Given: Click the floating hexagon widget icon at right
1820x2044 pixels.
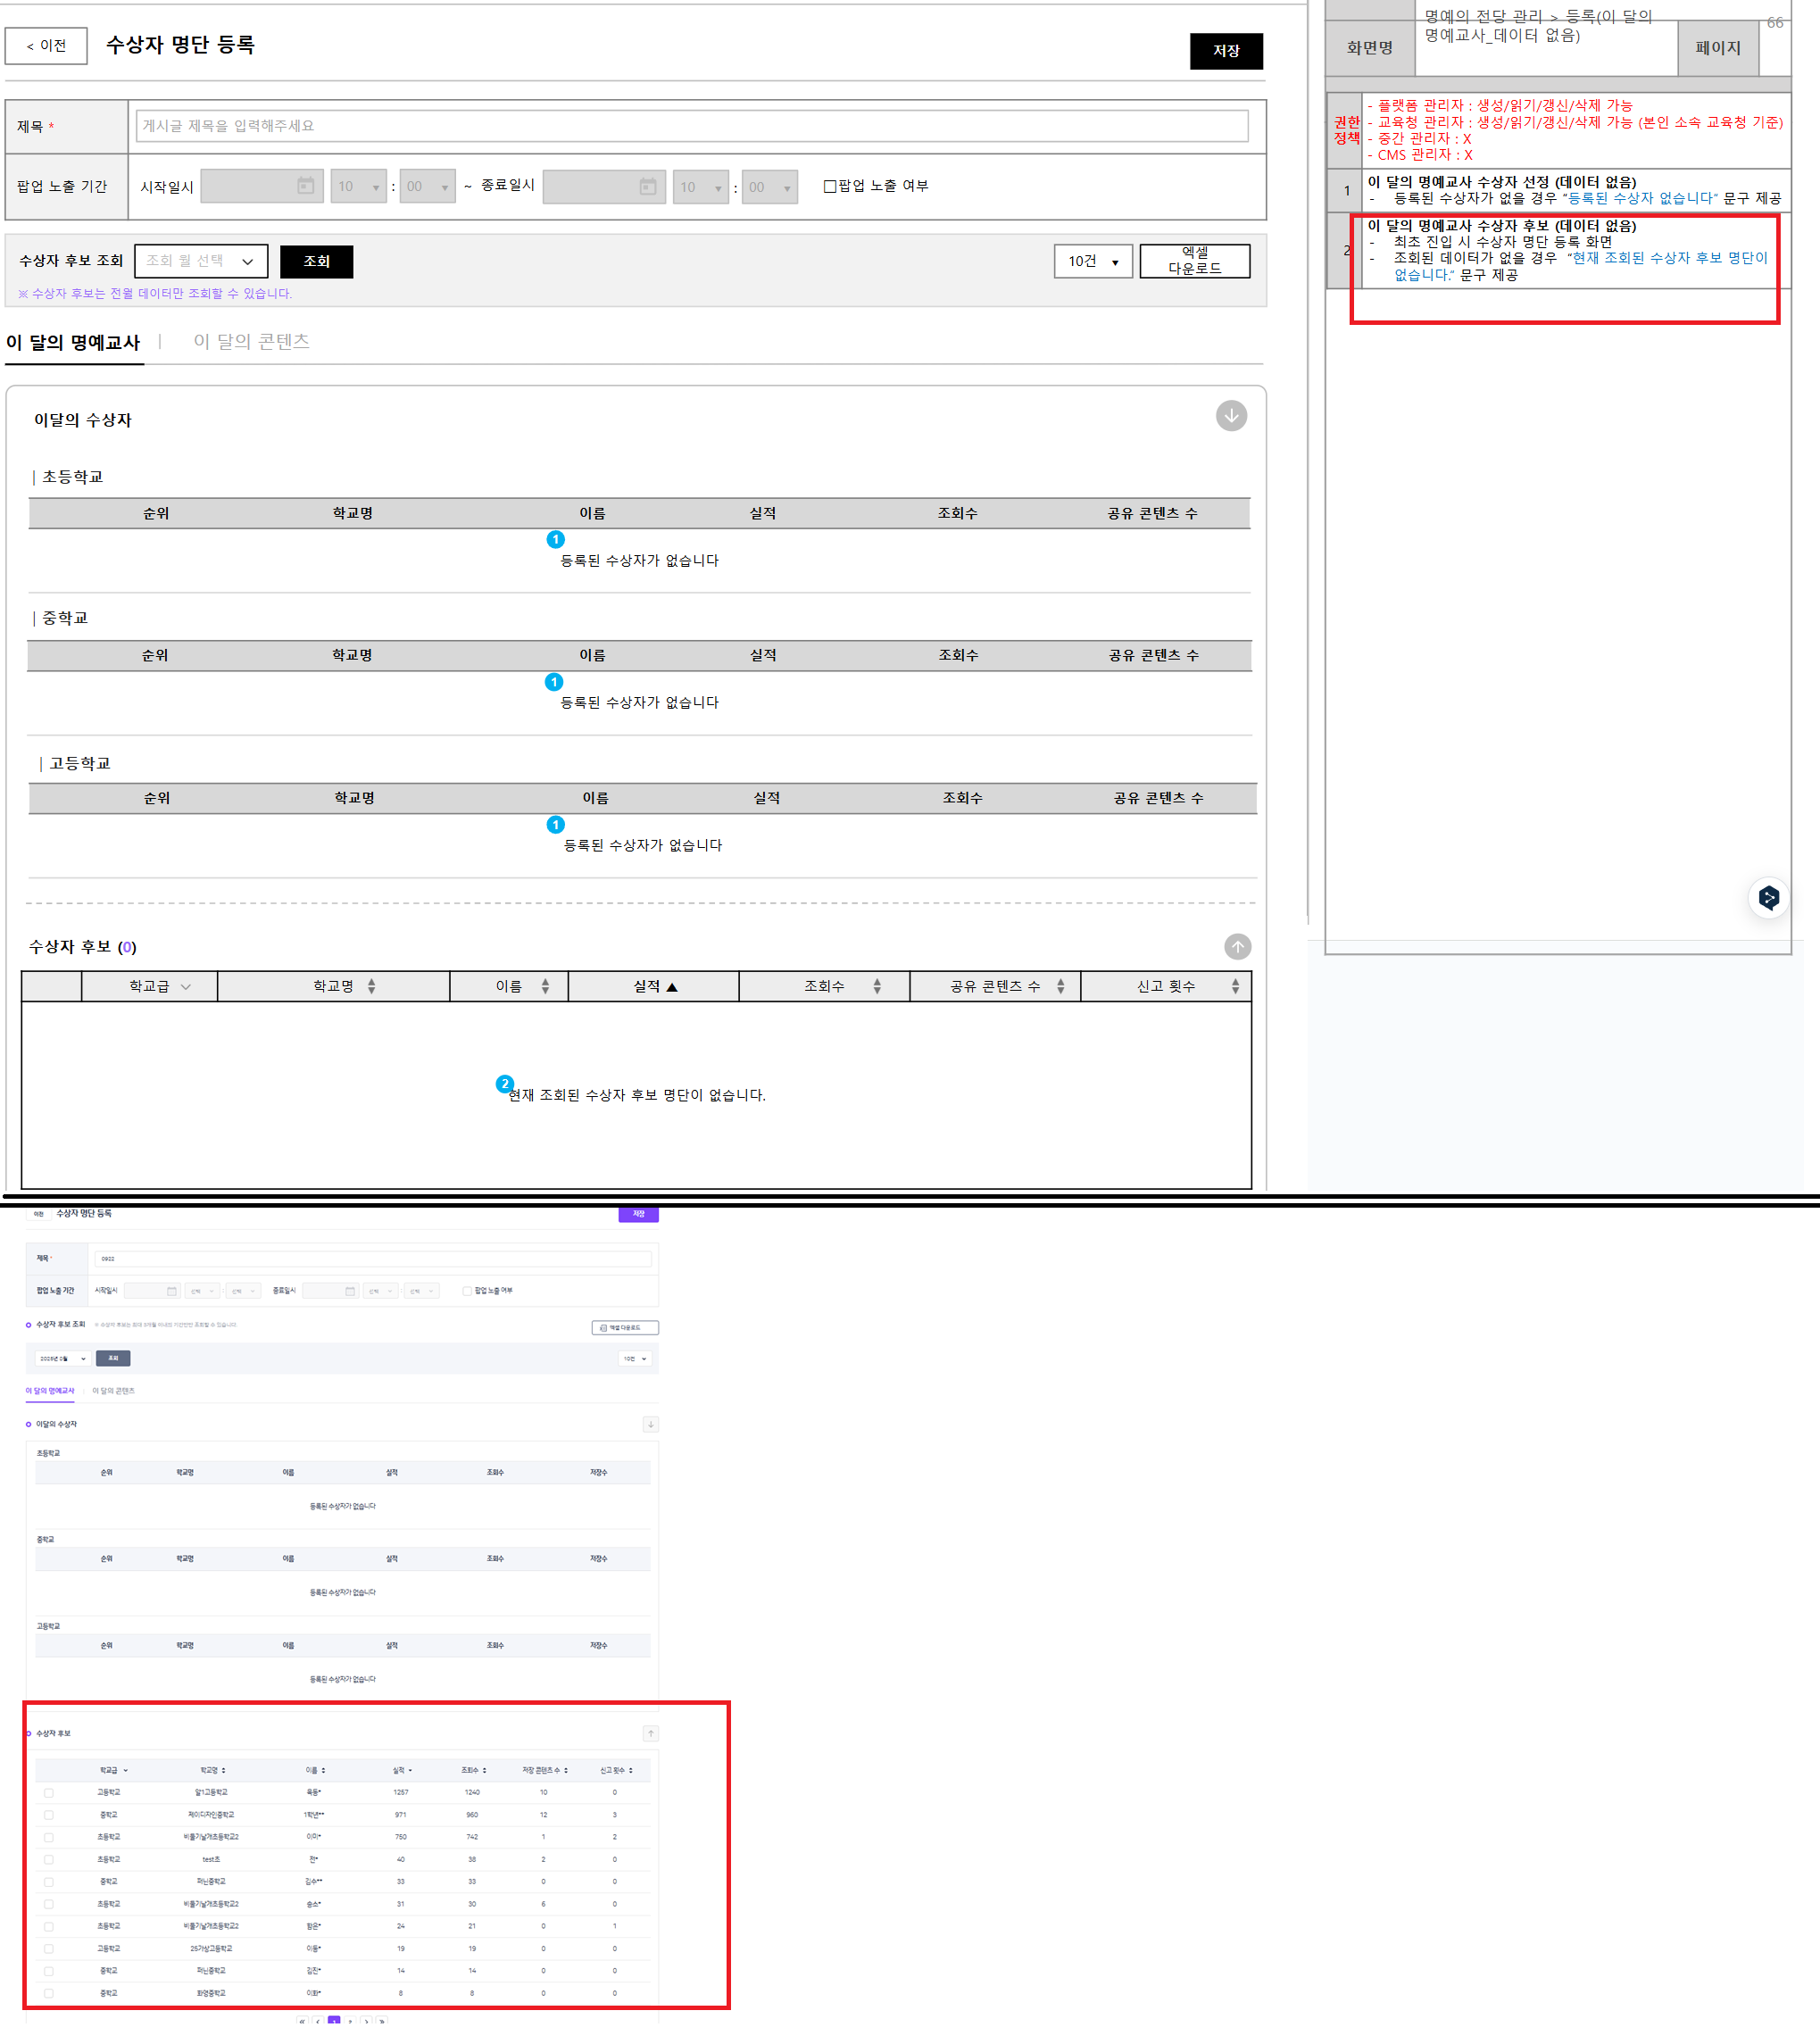Looking at the screenshot, I should click(x=1768, y=897).
